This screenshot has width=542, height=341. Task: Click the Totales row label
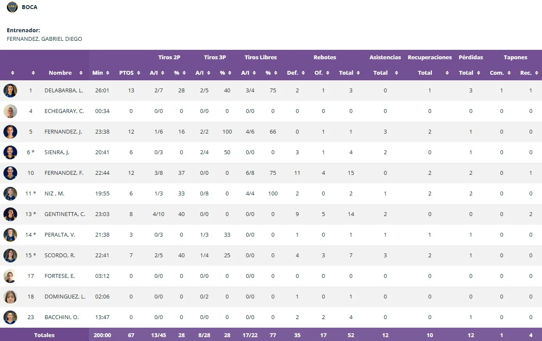pos(44,335)
